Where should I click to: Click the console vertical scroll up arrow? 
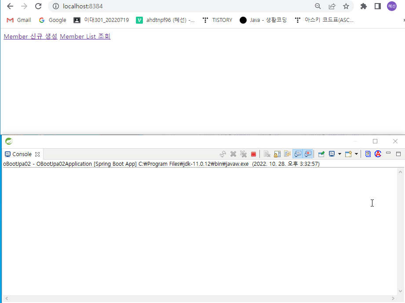(400, 172)
